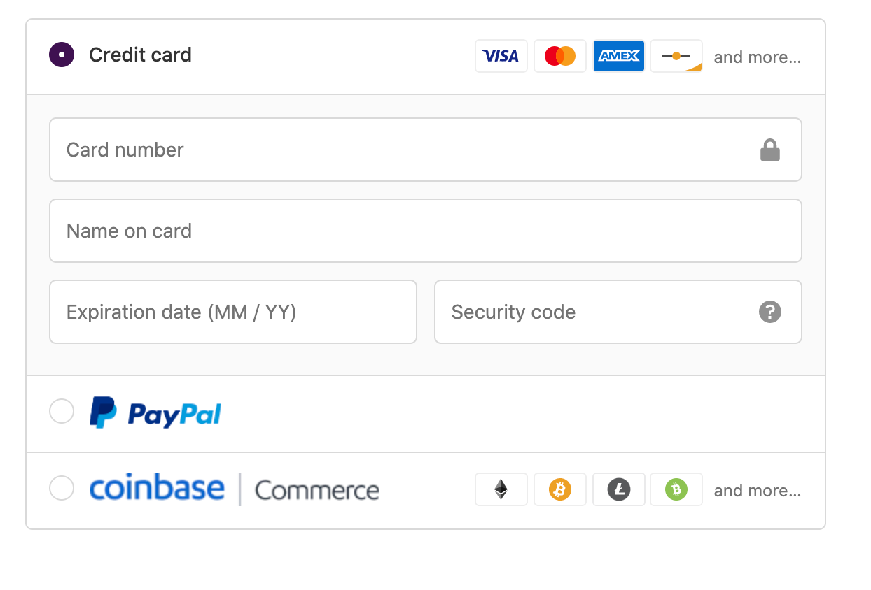Screen dimensions: 871x590
Task: Click the Litecoin icon
Action: pyautogui.click(x=618, y=489)
